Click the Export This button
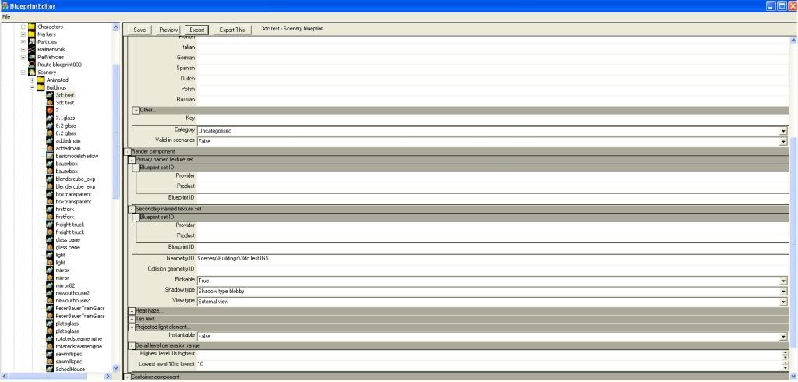Image resolution: width=798 pixels, height=382 pixels. [232, 30]
